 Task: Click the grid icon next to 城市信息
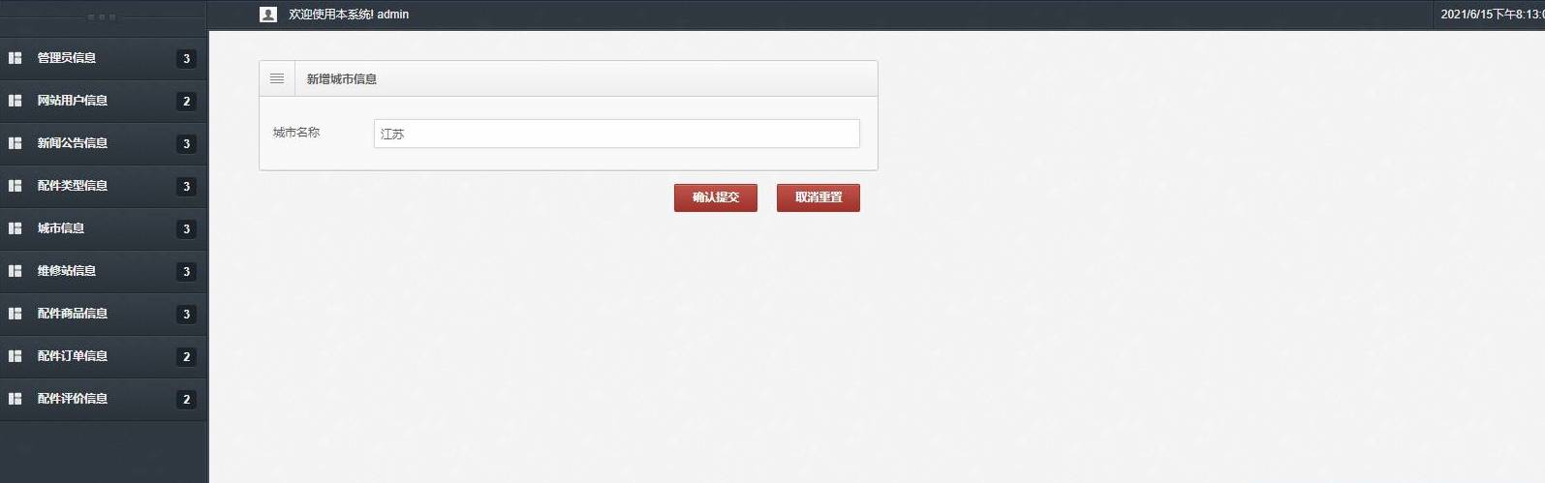click(15, 228)
